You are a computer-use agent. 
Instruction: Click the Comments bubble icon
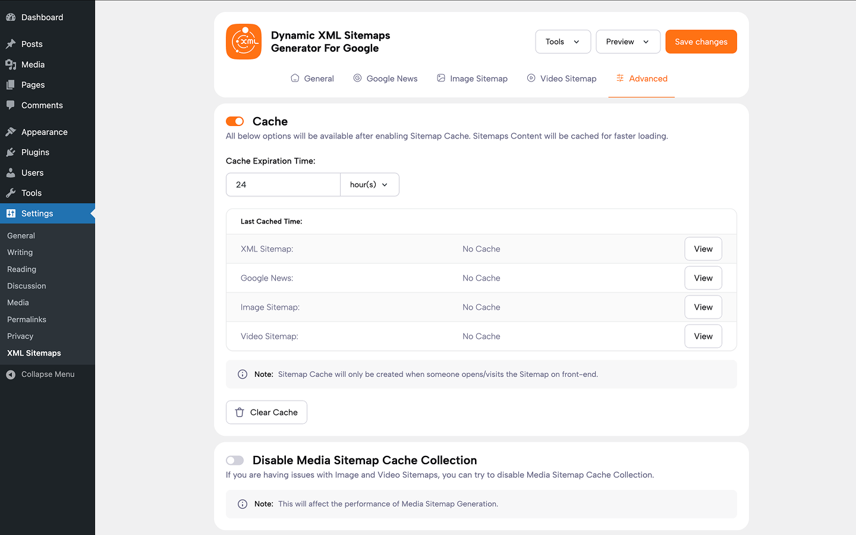coord(11,105)
